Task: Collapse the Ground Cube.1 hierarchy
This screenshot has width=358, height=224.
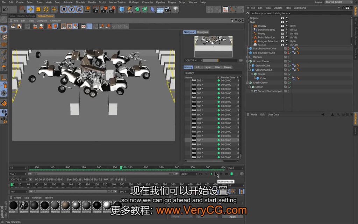Action: click(x=250, y=70)
